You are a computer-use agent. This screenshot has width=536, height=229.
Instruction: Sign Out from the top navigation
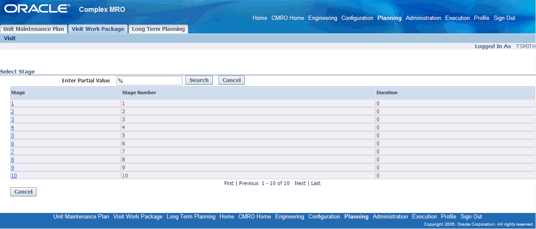coord(505,18)
